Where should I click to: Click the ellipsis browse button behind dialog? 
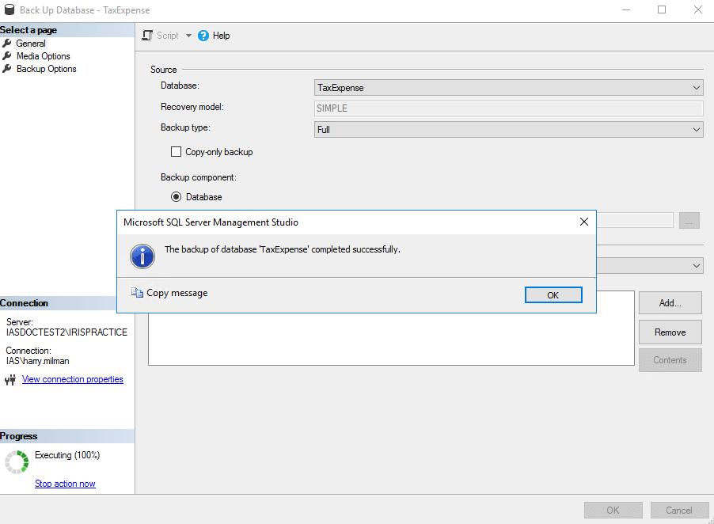click(689, 221)
